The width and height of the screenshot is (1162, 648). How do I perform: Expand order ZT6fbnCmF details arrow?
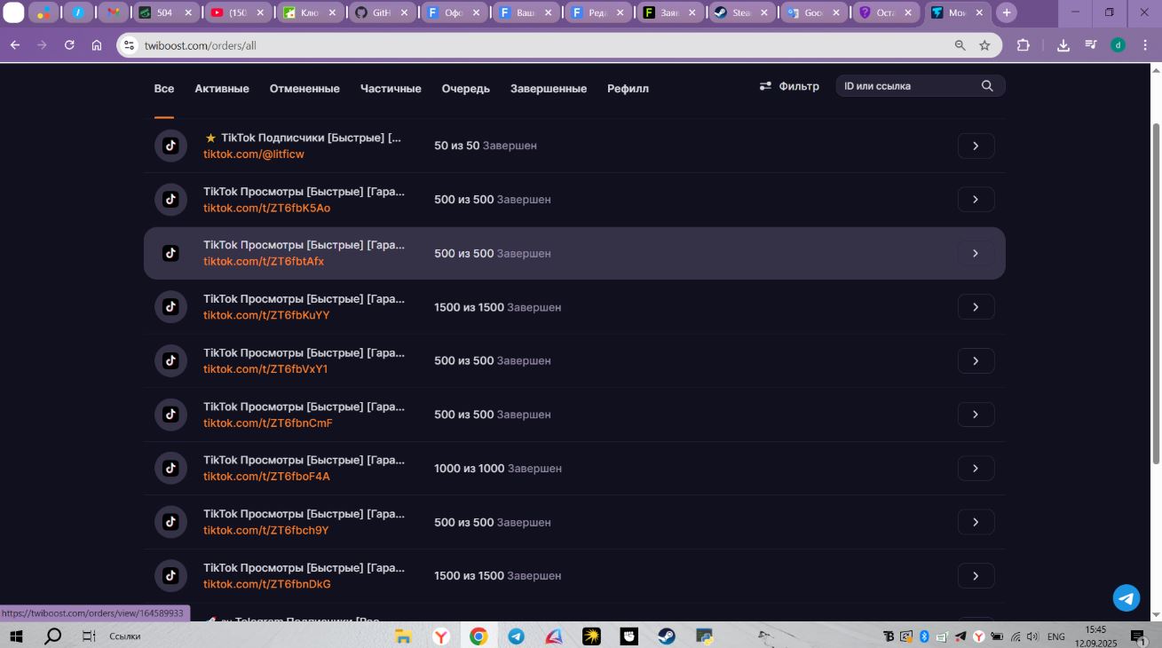[x=976, y=415]
